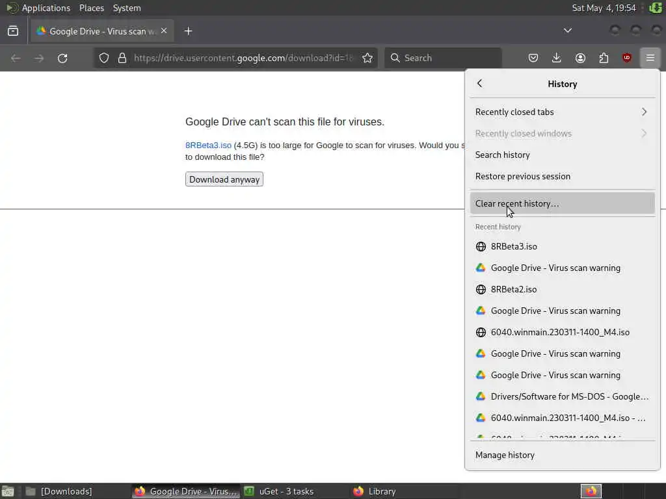Open 8RBeta3.iso history entry
The image size is (666, 499).
[562, 246]
